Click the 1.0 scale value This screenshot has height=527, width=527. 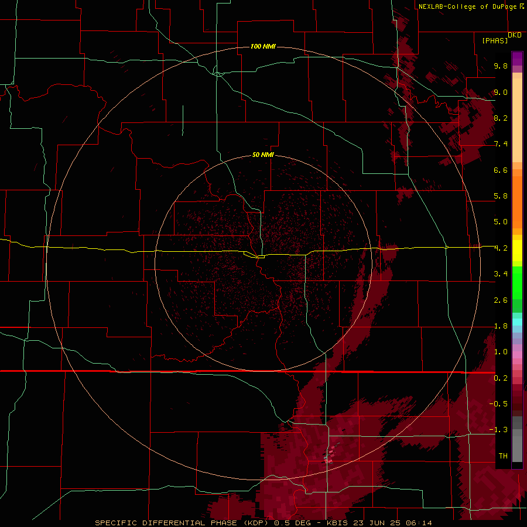tap(501, 352)
